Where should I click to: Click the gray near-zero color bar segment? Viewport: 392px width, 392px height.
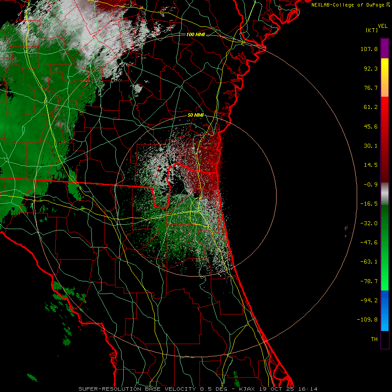point(385,194)
